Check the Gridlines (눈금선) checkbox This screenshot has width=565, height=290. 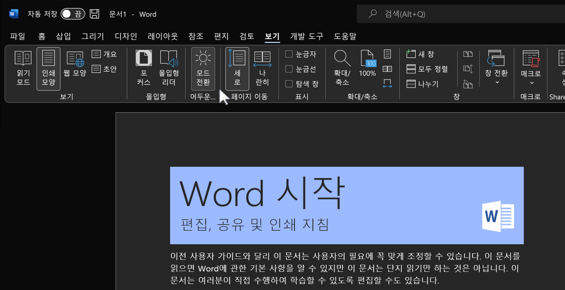tap(289, 69)
